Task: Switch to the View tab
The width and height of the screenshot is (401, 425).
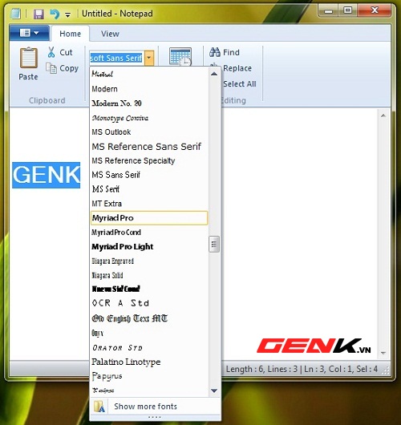Action: [x=110, y=34]
